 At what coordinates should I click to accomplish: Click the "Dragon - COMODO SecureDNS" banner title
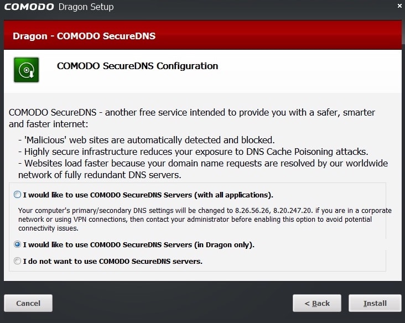pos(84,36)
